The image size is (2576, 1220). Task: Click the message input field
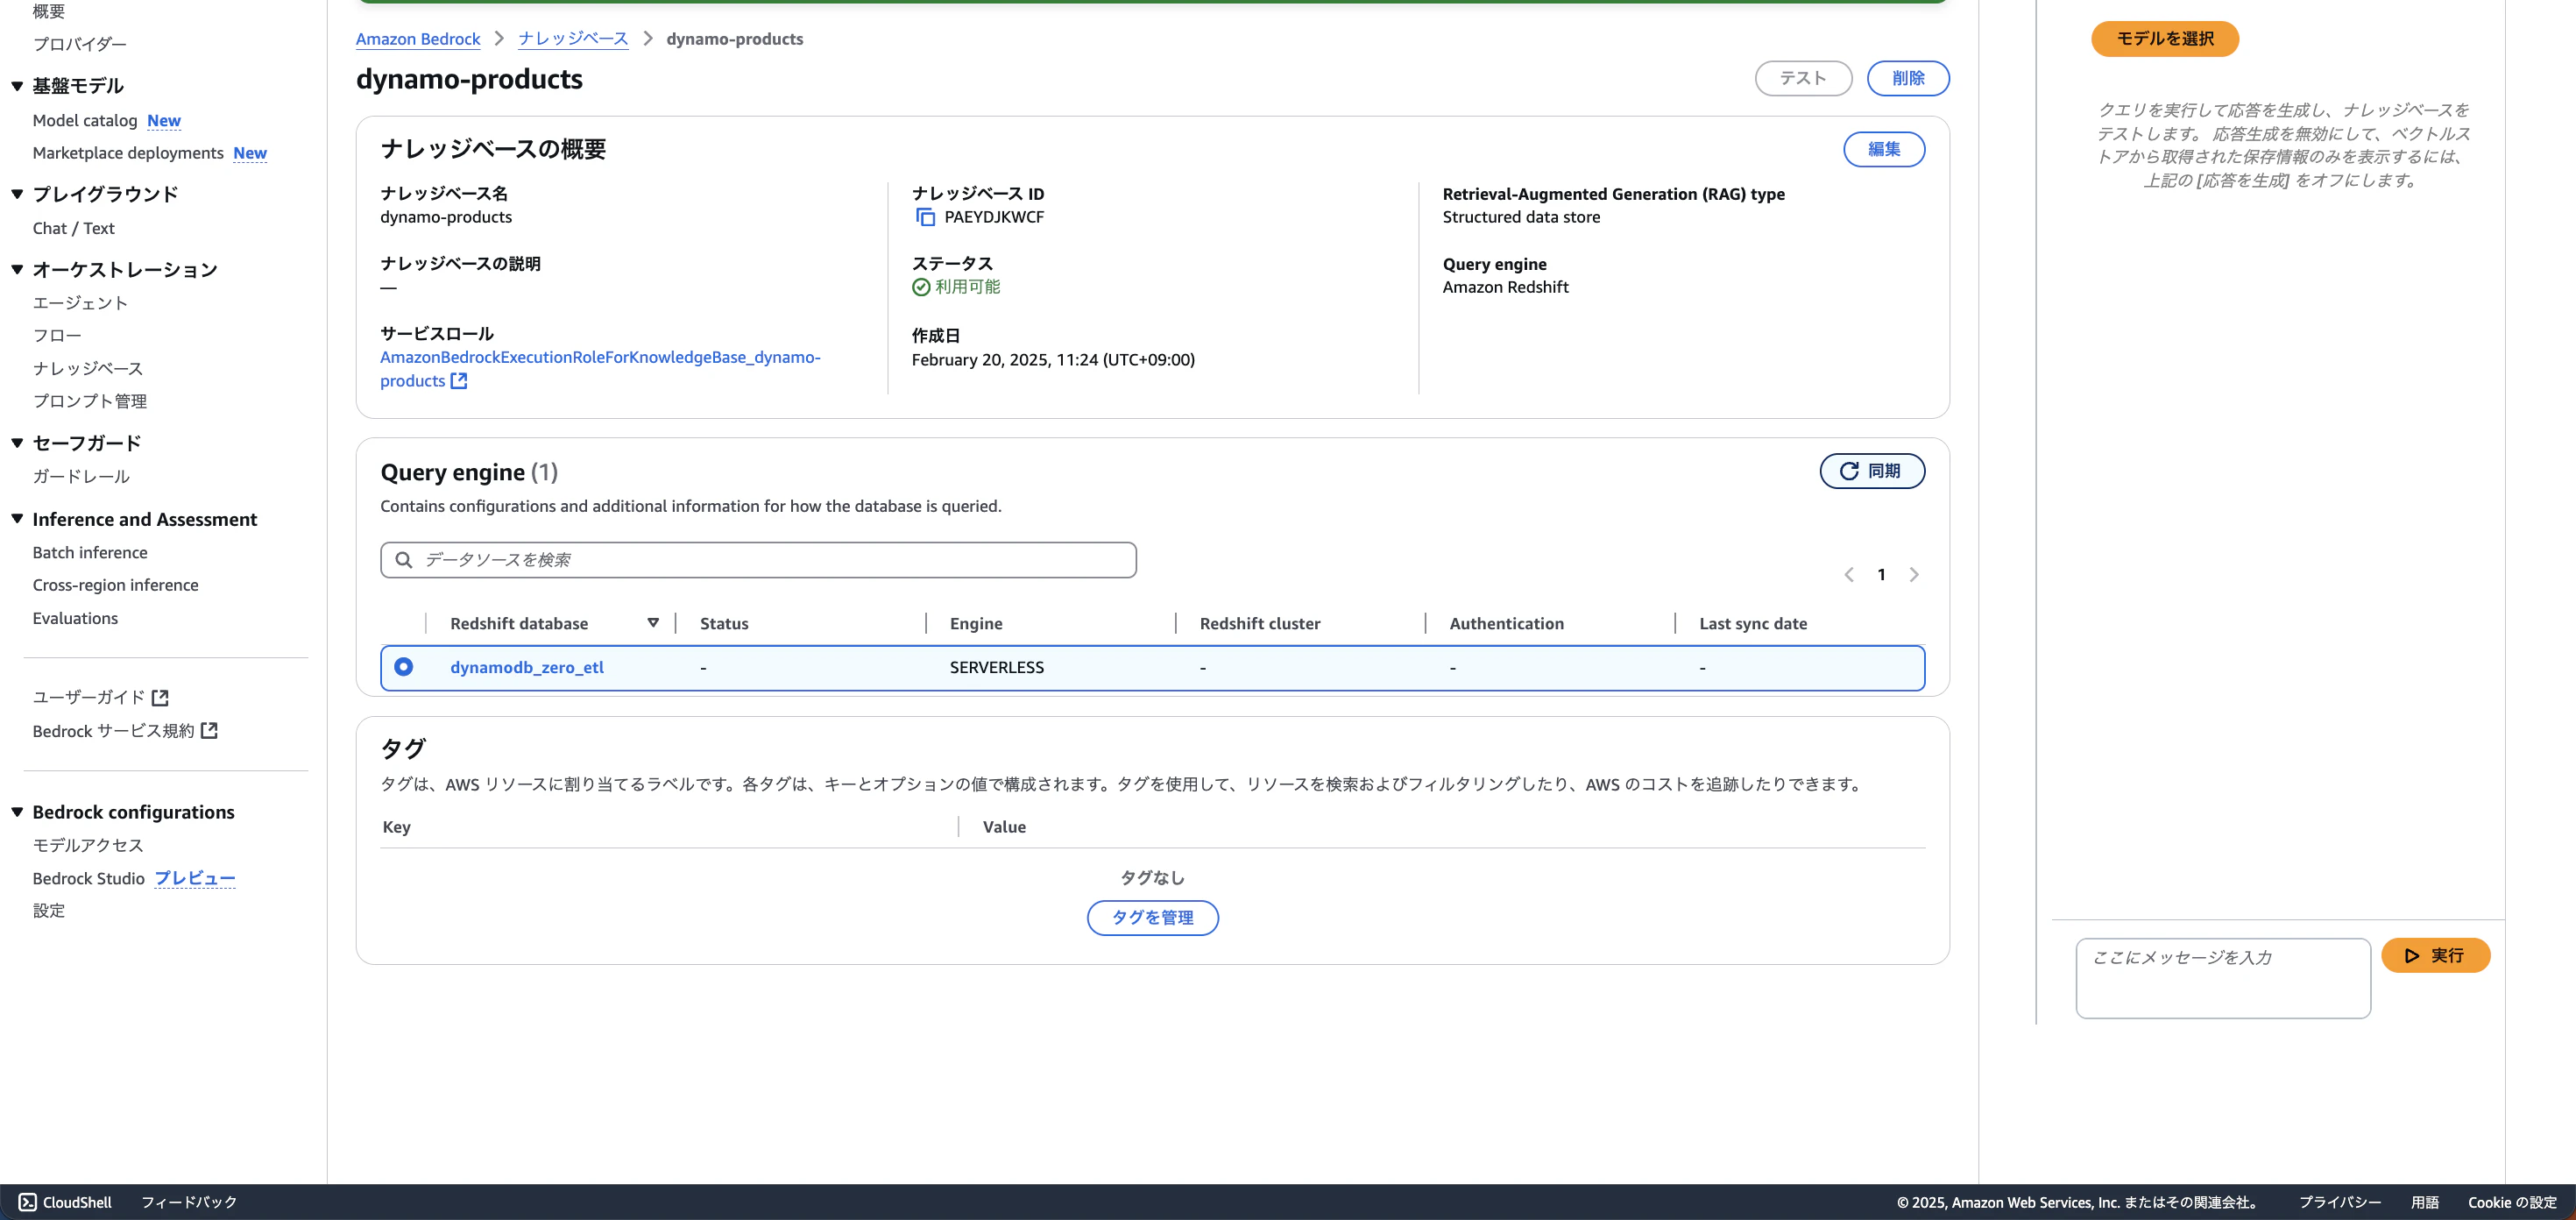pos(2222,978)
